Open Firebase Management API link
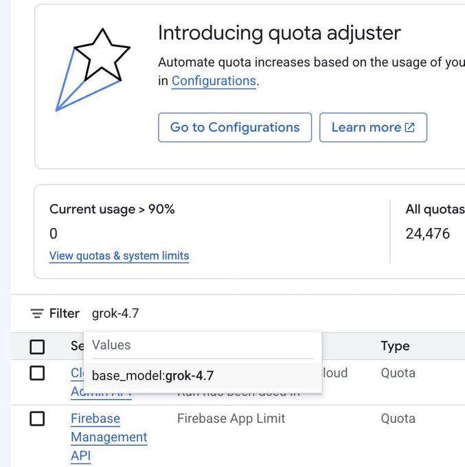This screenshot has height=467, width=465. [x=109, y=437]
